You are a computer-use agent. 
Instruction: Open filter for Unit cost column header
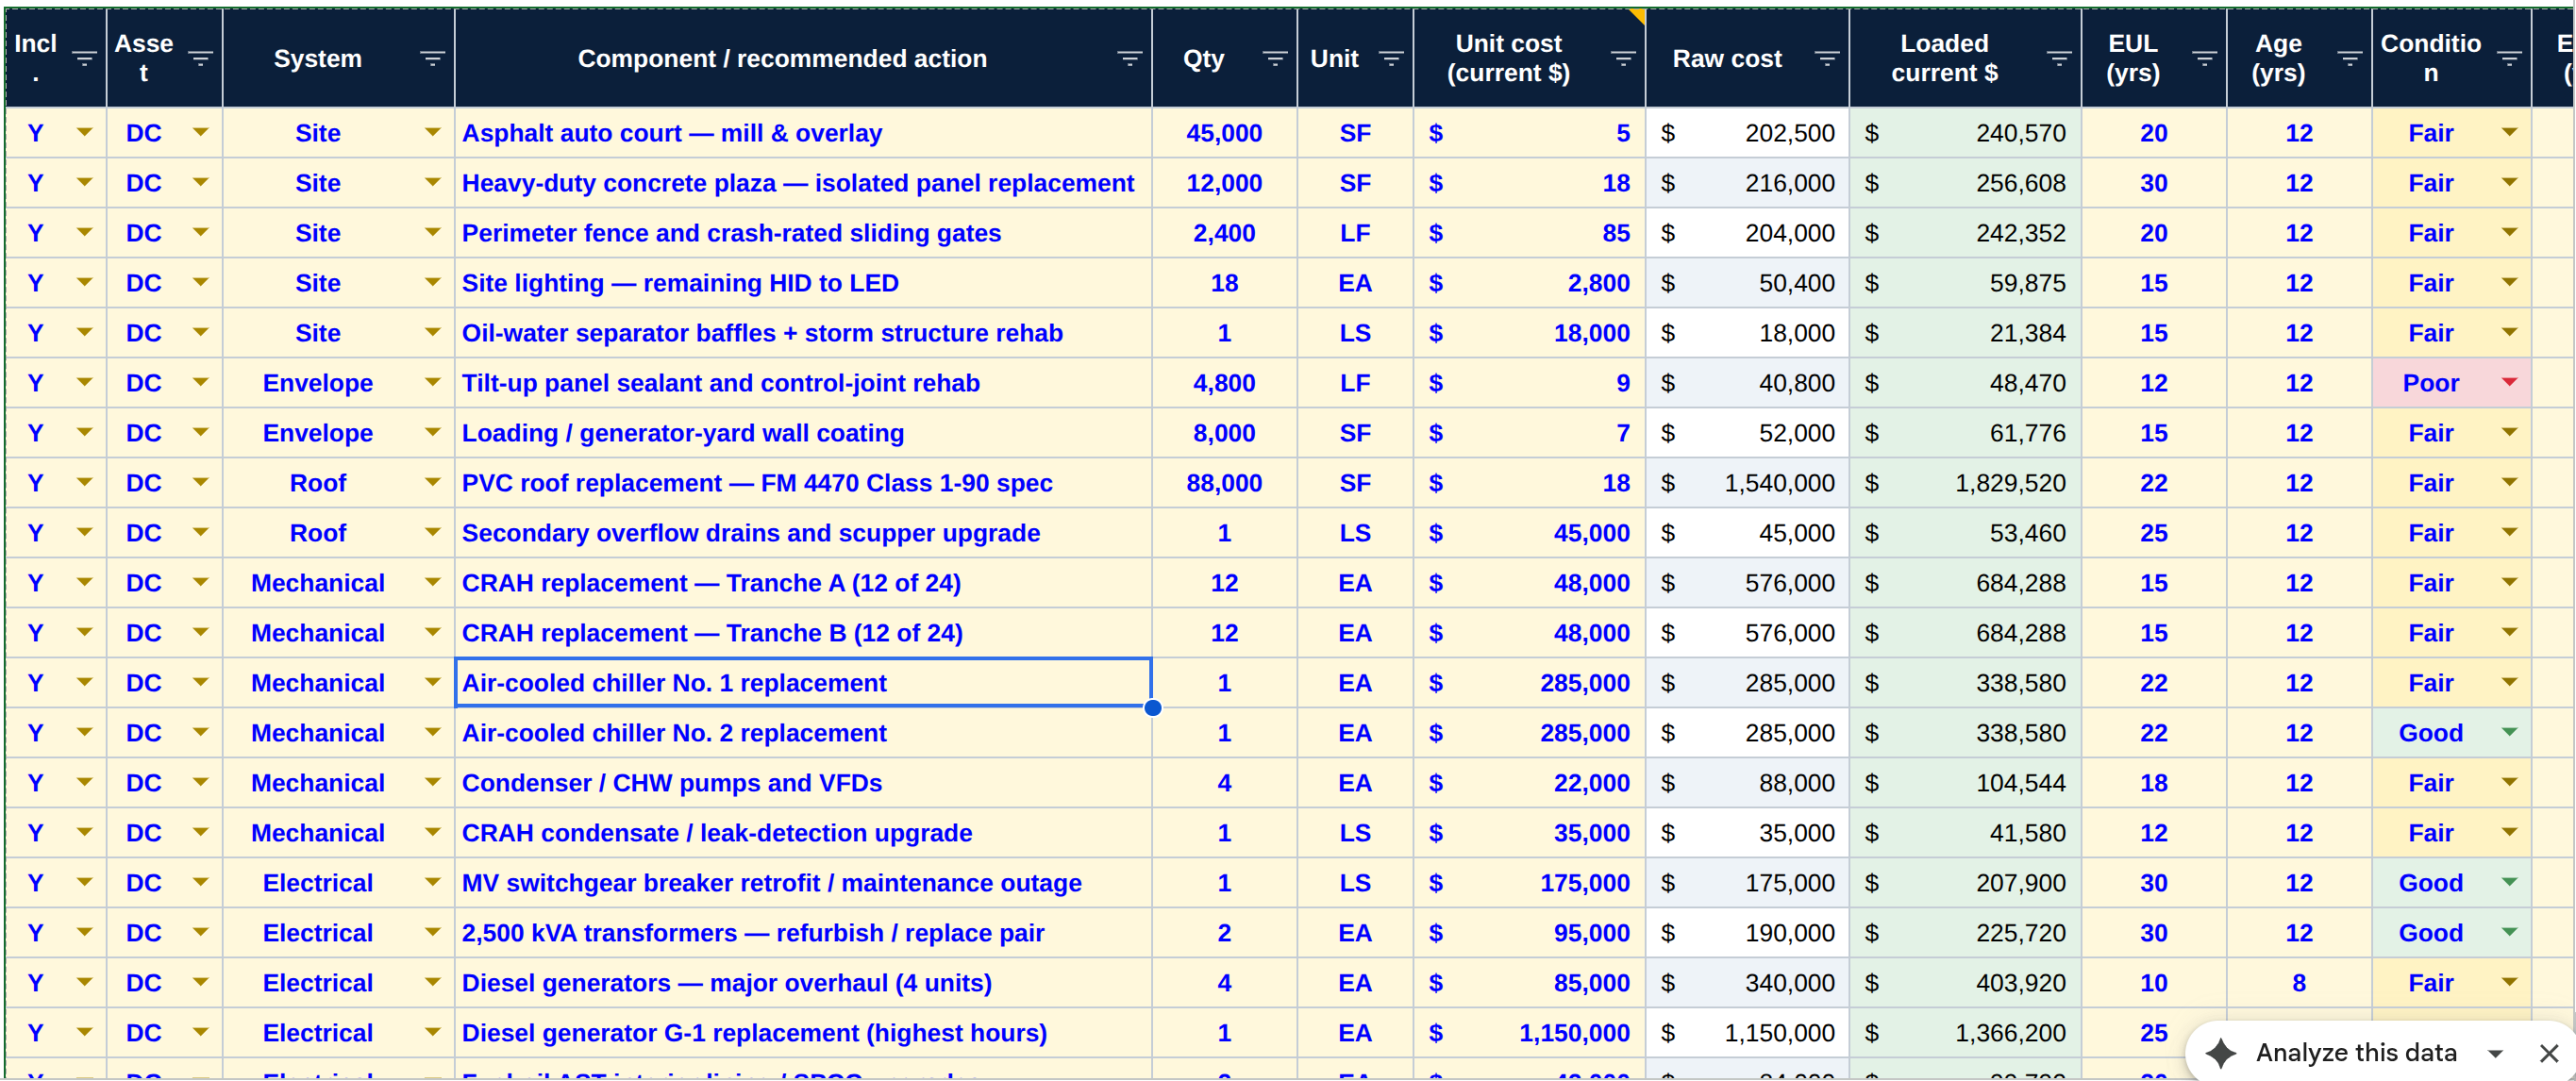pyautogui.click(x=1622, y=59)
